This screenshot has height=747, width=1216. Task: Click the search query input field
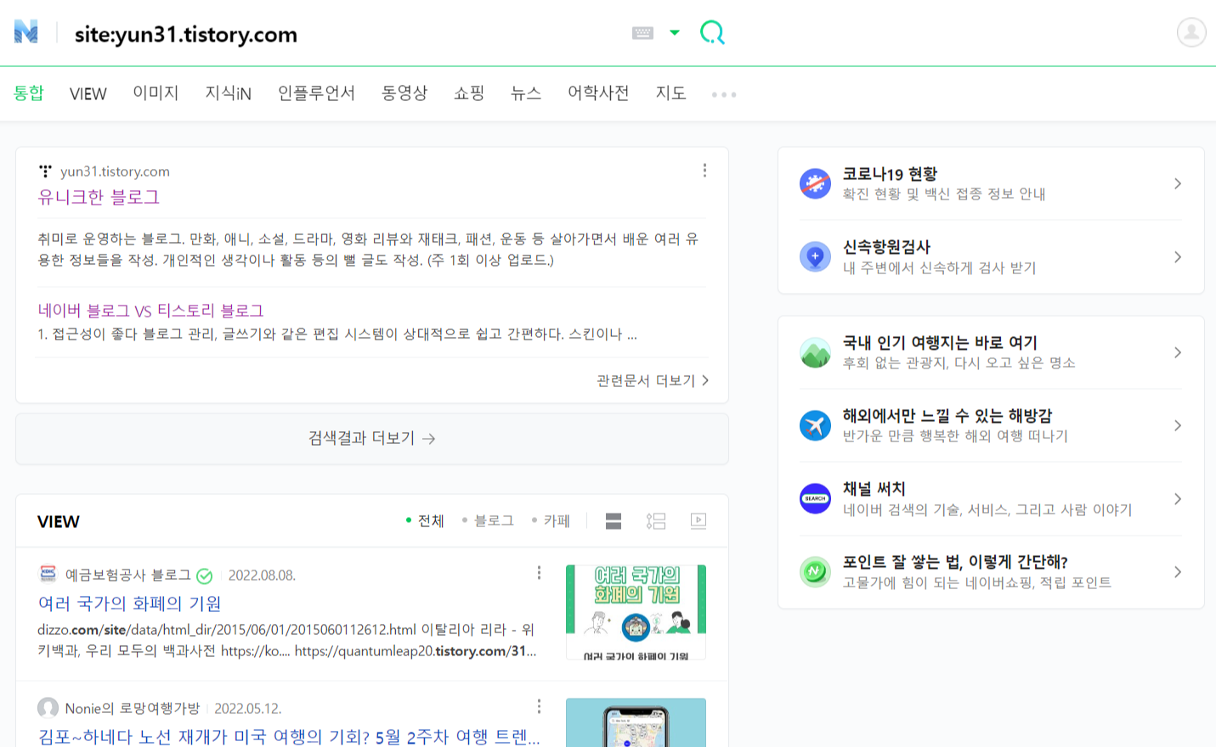(340, 34)
